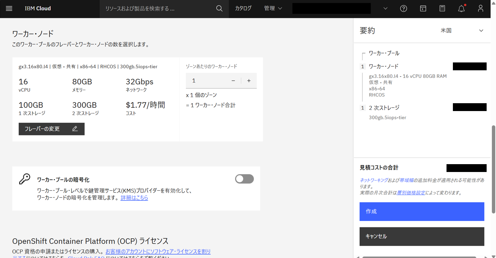496x258 pixels.
Task: Click the 2 次ストレージ summary row
Action: 384,108
